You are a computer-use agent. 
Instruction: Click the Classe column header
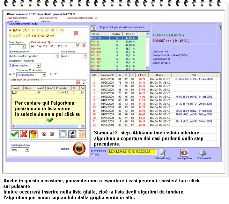100,34
